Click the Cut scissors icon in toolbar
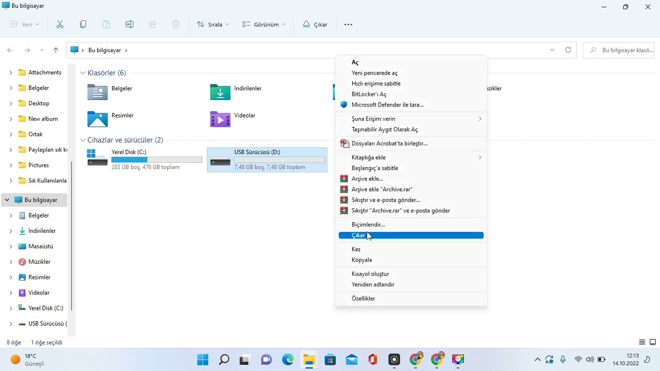Screen dimensions: 660x371 [60, 24]
